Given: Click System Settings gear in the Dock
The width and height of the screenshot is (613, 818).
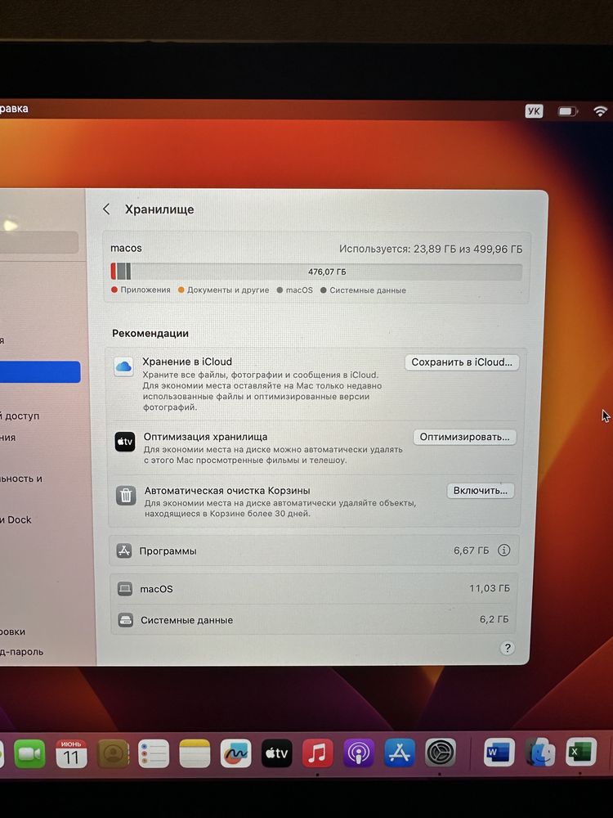Looking at the screenshot, I should click(441, 753).
